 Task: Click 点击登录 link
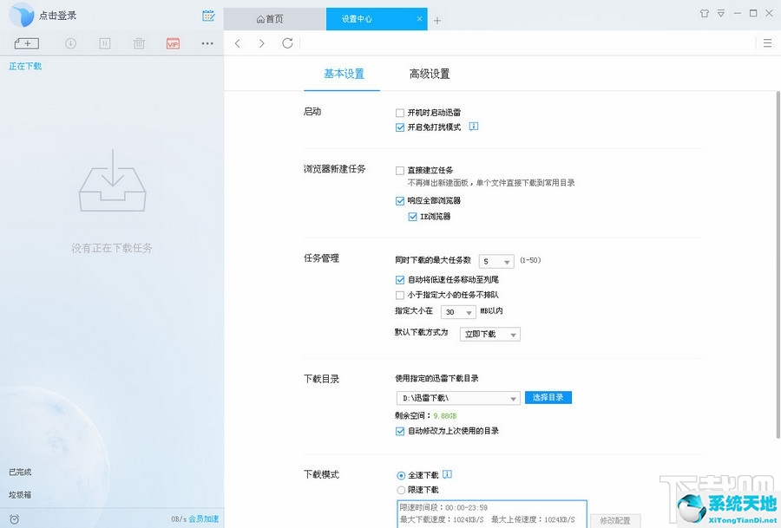click(58, 16)
